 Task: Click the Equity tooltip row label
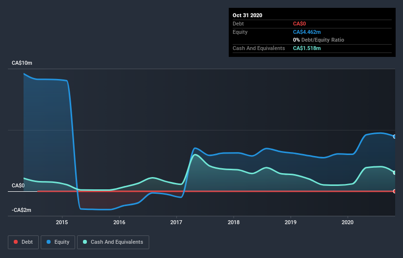[240, 32]
